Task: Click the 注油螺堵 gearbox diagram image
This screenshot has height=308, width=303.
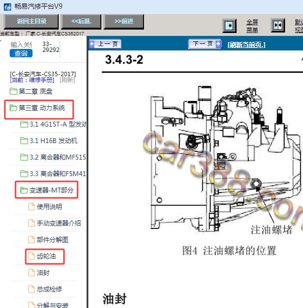Action: (226, 159)
